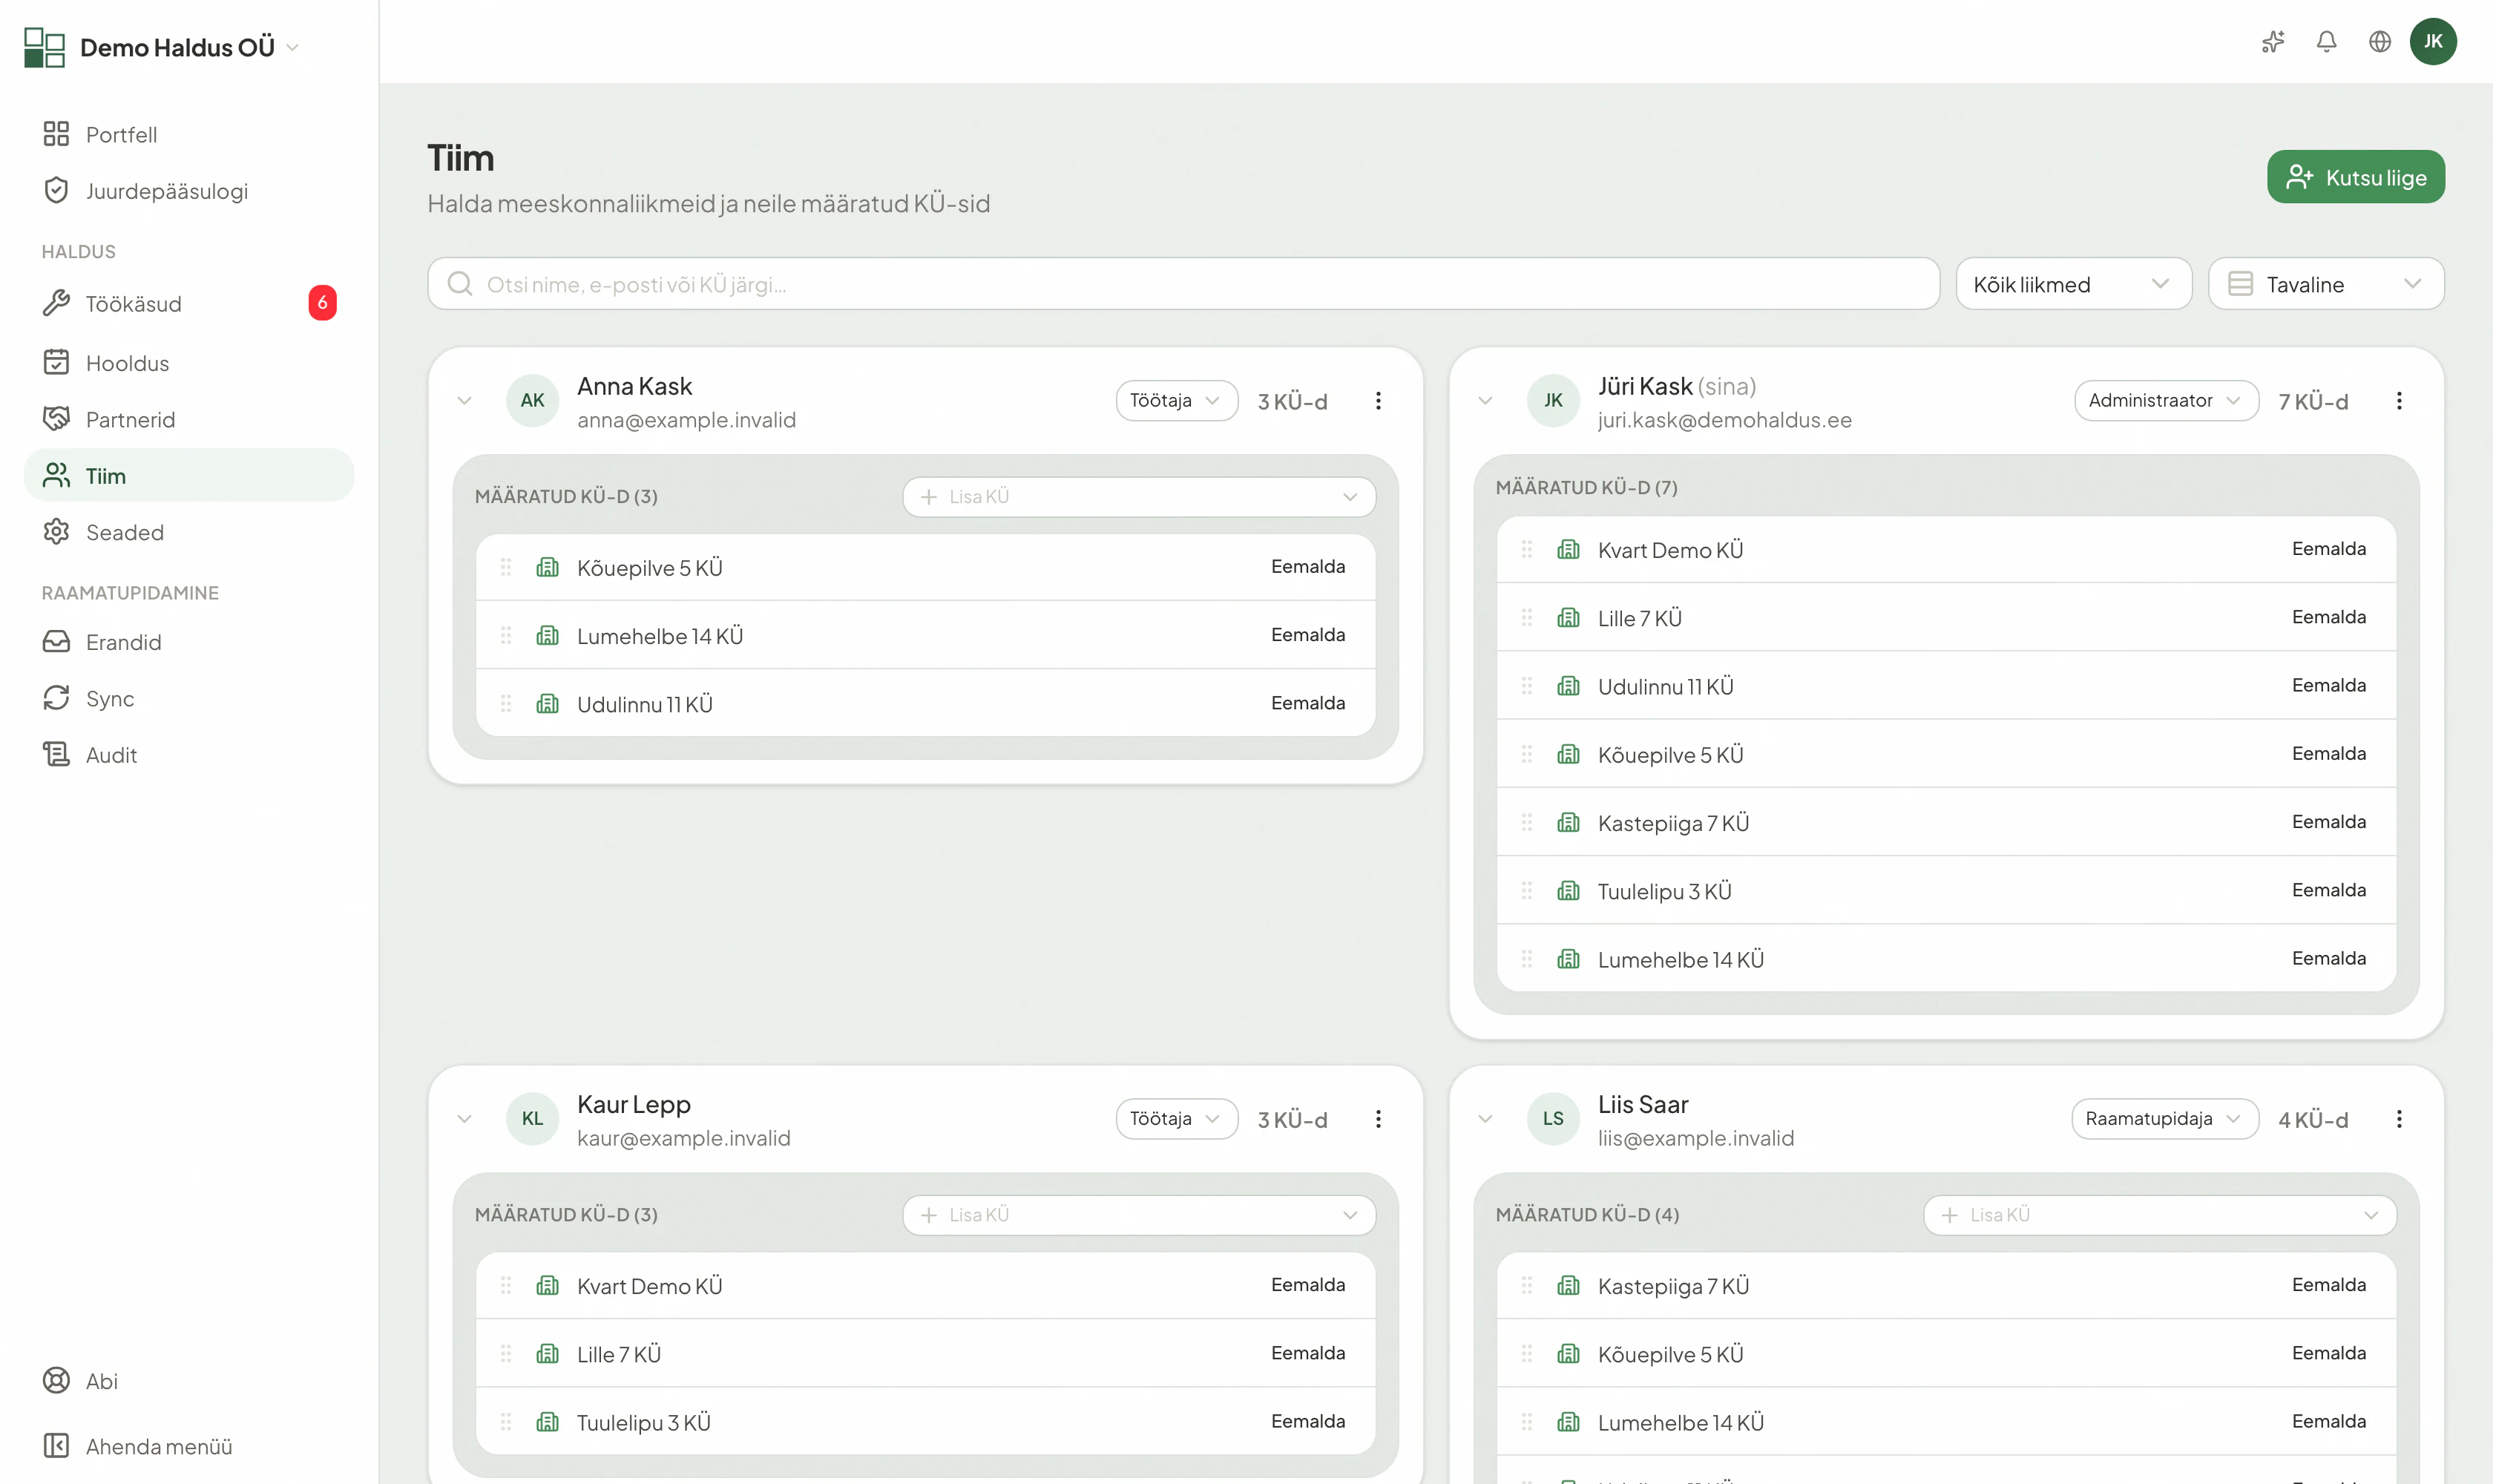Click the drag handle of Jüri's Tuulelipu 3 KÜ
This screenshot has height=1484, width=2493.
(1526, 890)
